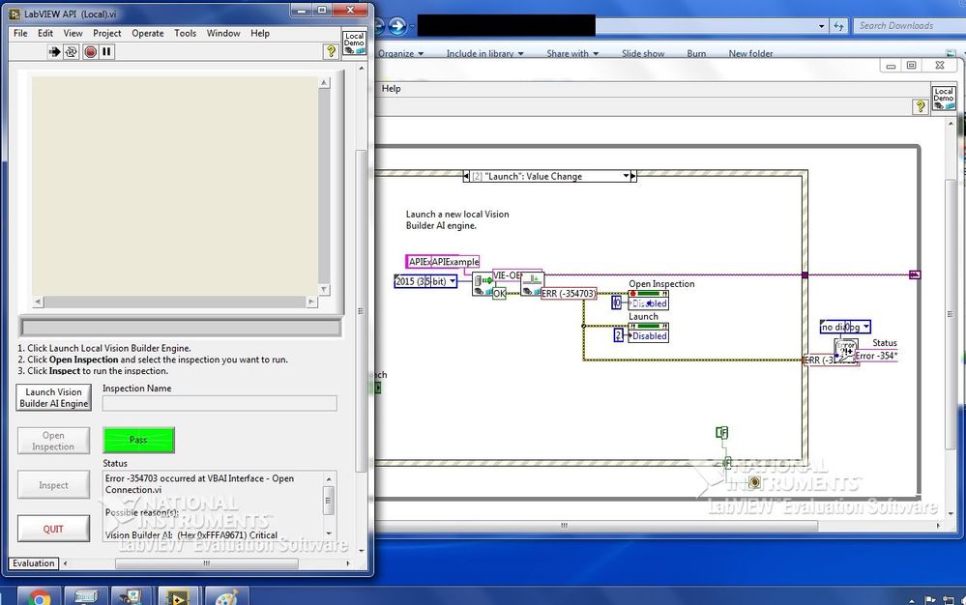This screenshot has width=966, height=605.
Task: Click the Search Downloads box
Action: coord(909,26)
